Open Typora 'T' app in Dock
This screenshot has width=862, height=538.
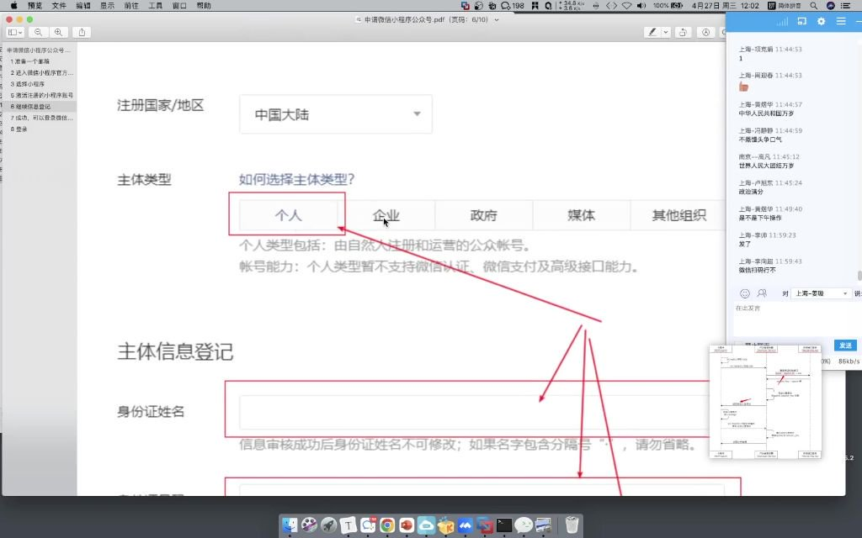pyautogui.click(x=348, y=525)
